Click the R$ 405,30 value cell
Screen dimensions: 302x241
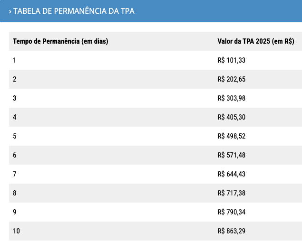(x=231, y=117)
